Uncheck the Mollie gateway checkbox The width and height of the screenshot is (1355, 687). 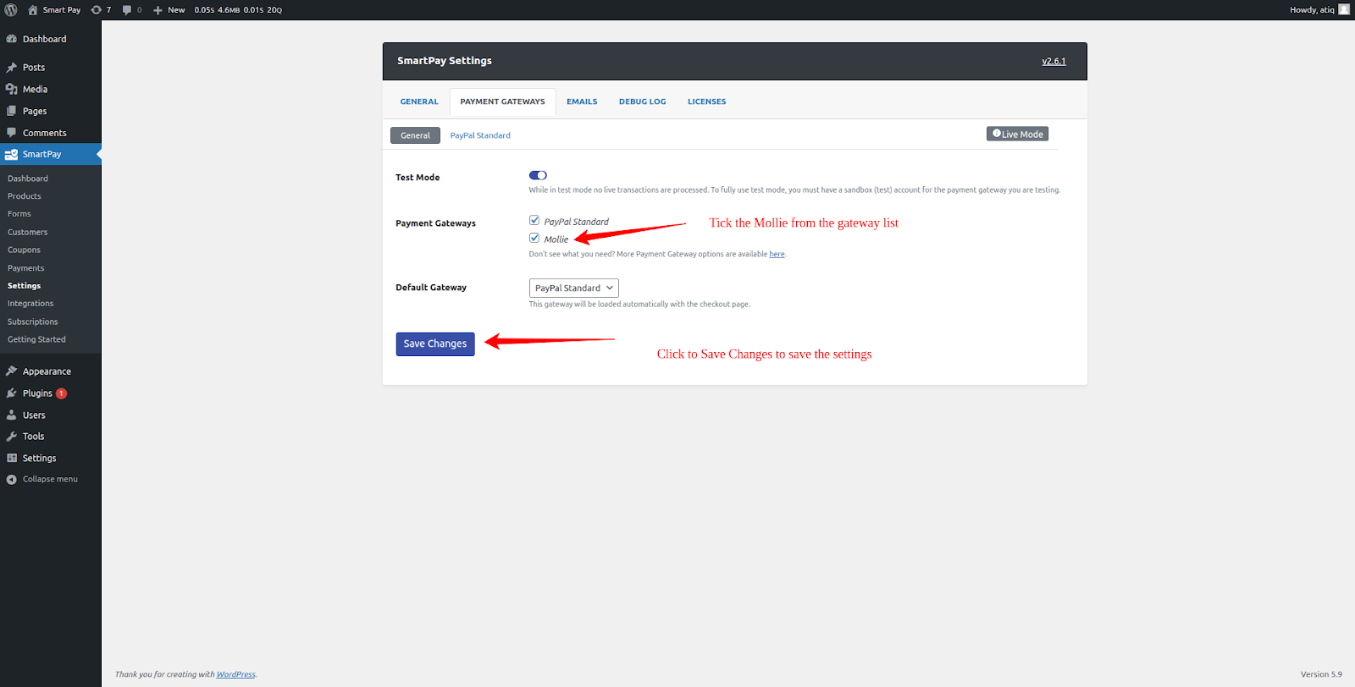[534, 238]
